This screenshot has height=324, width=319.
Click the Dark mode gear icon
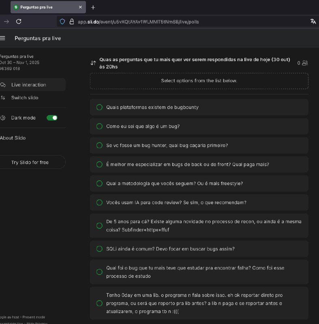coord(3,118)
